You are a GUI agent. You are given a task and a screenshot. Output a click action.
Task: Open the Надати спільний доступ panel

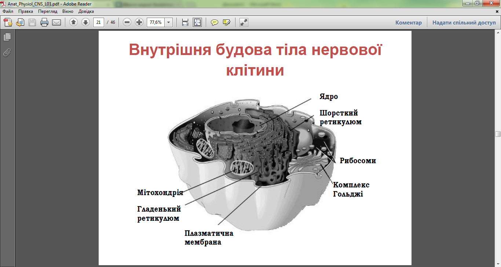464,22
